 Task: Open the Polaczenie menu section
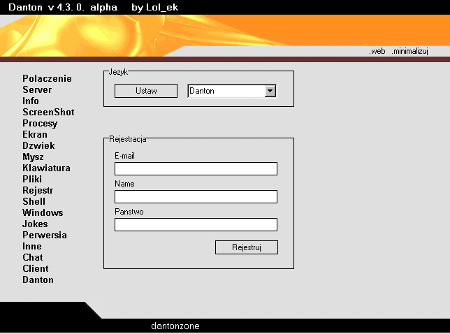point(47,79)
